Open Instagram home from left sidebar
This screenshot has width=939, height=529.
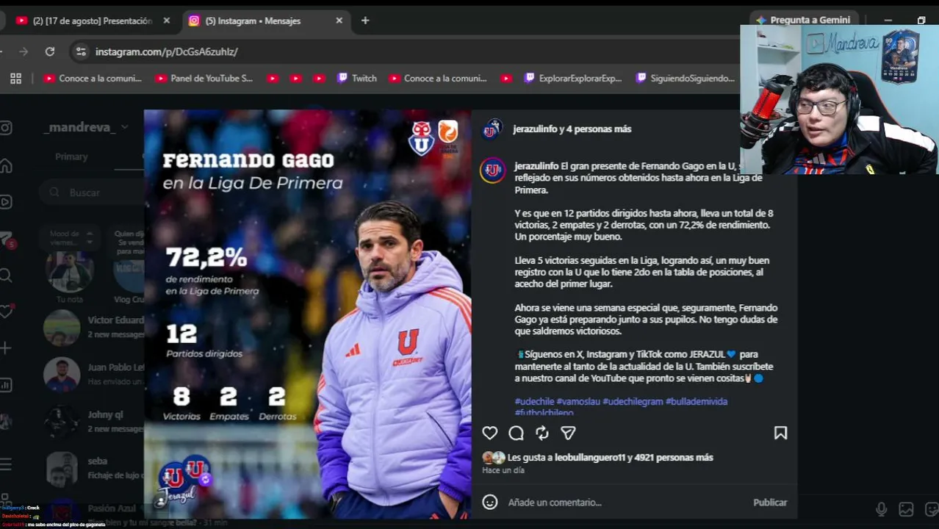tap(6, 165)
